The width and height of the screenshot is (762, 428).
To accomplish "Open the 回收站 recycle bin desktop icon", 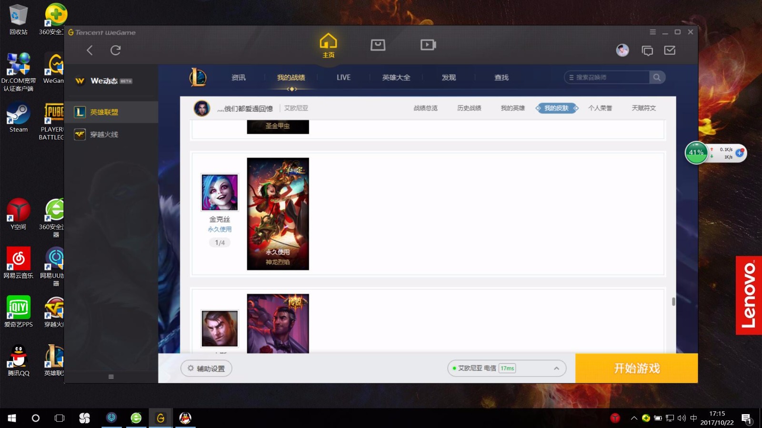I will (x=19, y=19).
